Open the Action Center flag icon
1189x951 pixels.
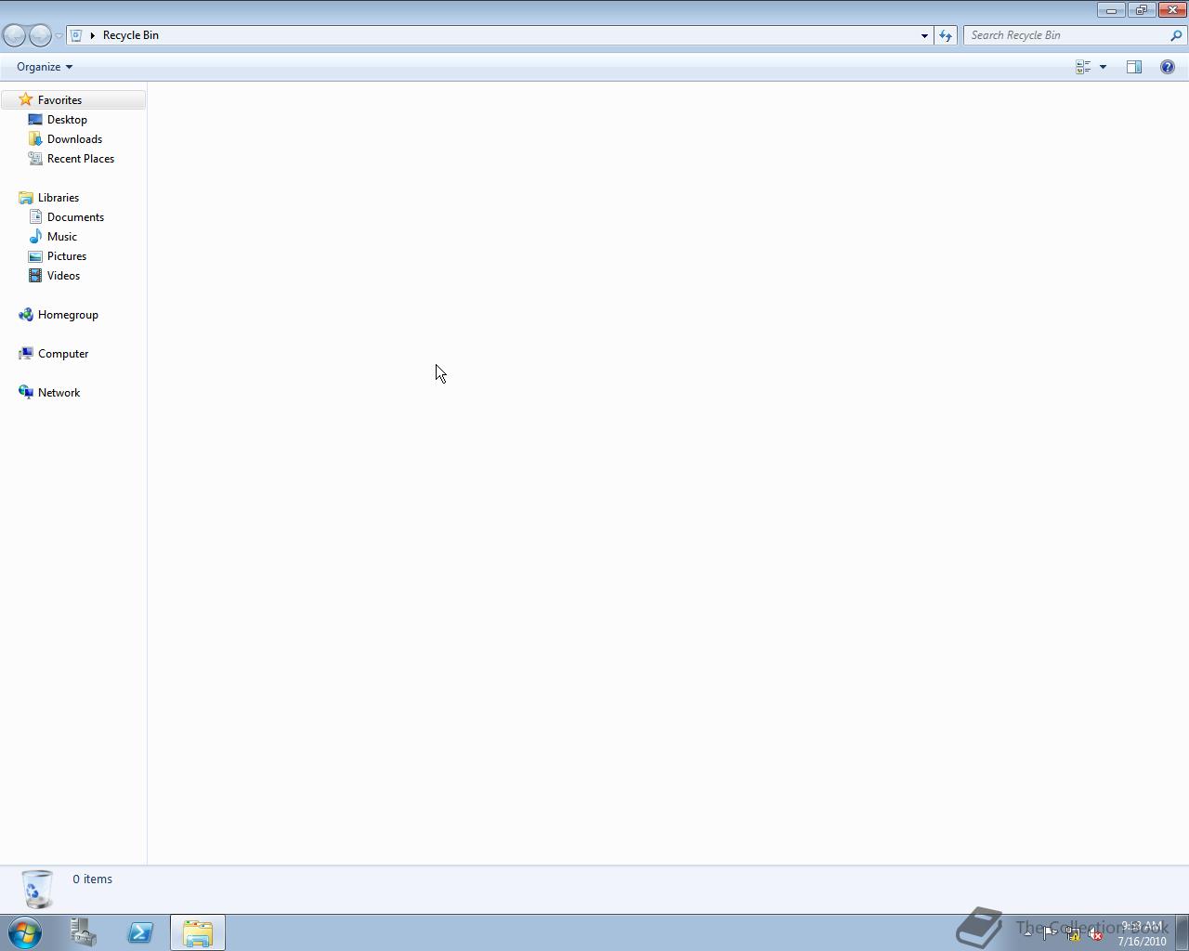(x=1050, y=934)
